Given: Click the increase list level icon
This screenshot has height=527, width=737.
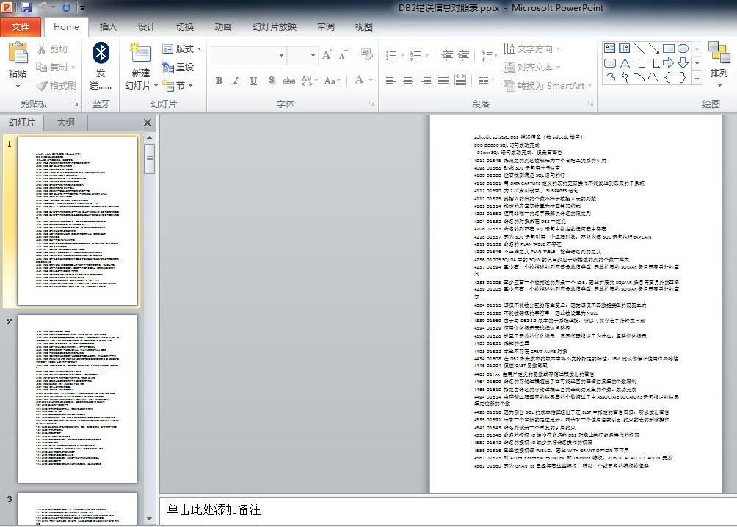Looking at the screenshot, I should tap(463, 56).
